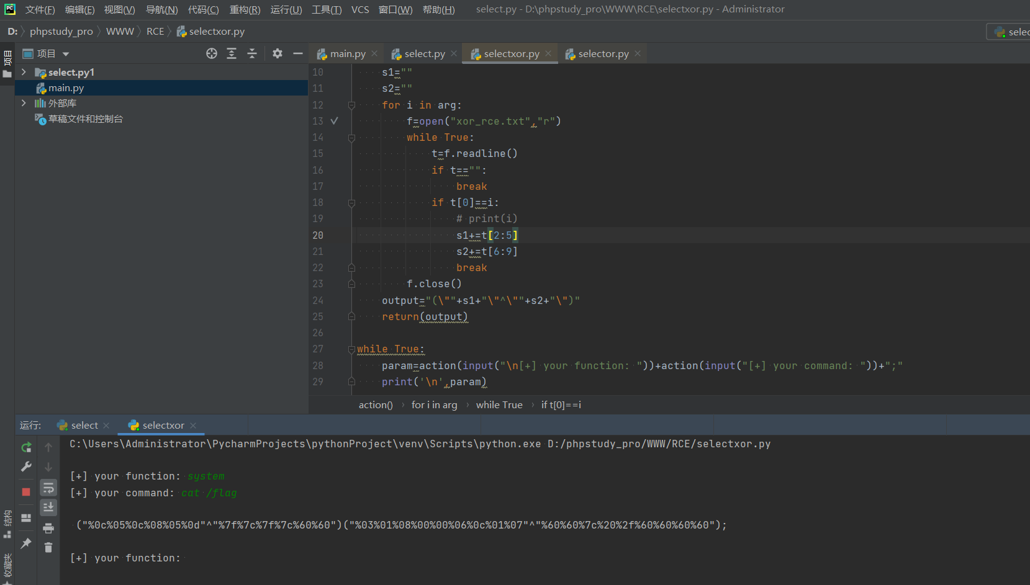The height and width of the screenshot is (585, 1030).
Task: Click the collapse all icon in project panel
Action: pos(252,53)
